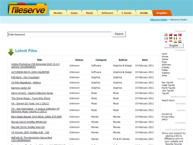Select the Indonesian flag translation icon
193x145 pixels.
pos(171,42)
